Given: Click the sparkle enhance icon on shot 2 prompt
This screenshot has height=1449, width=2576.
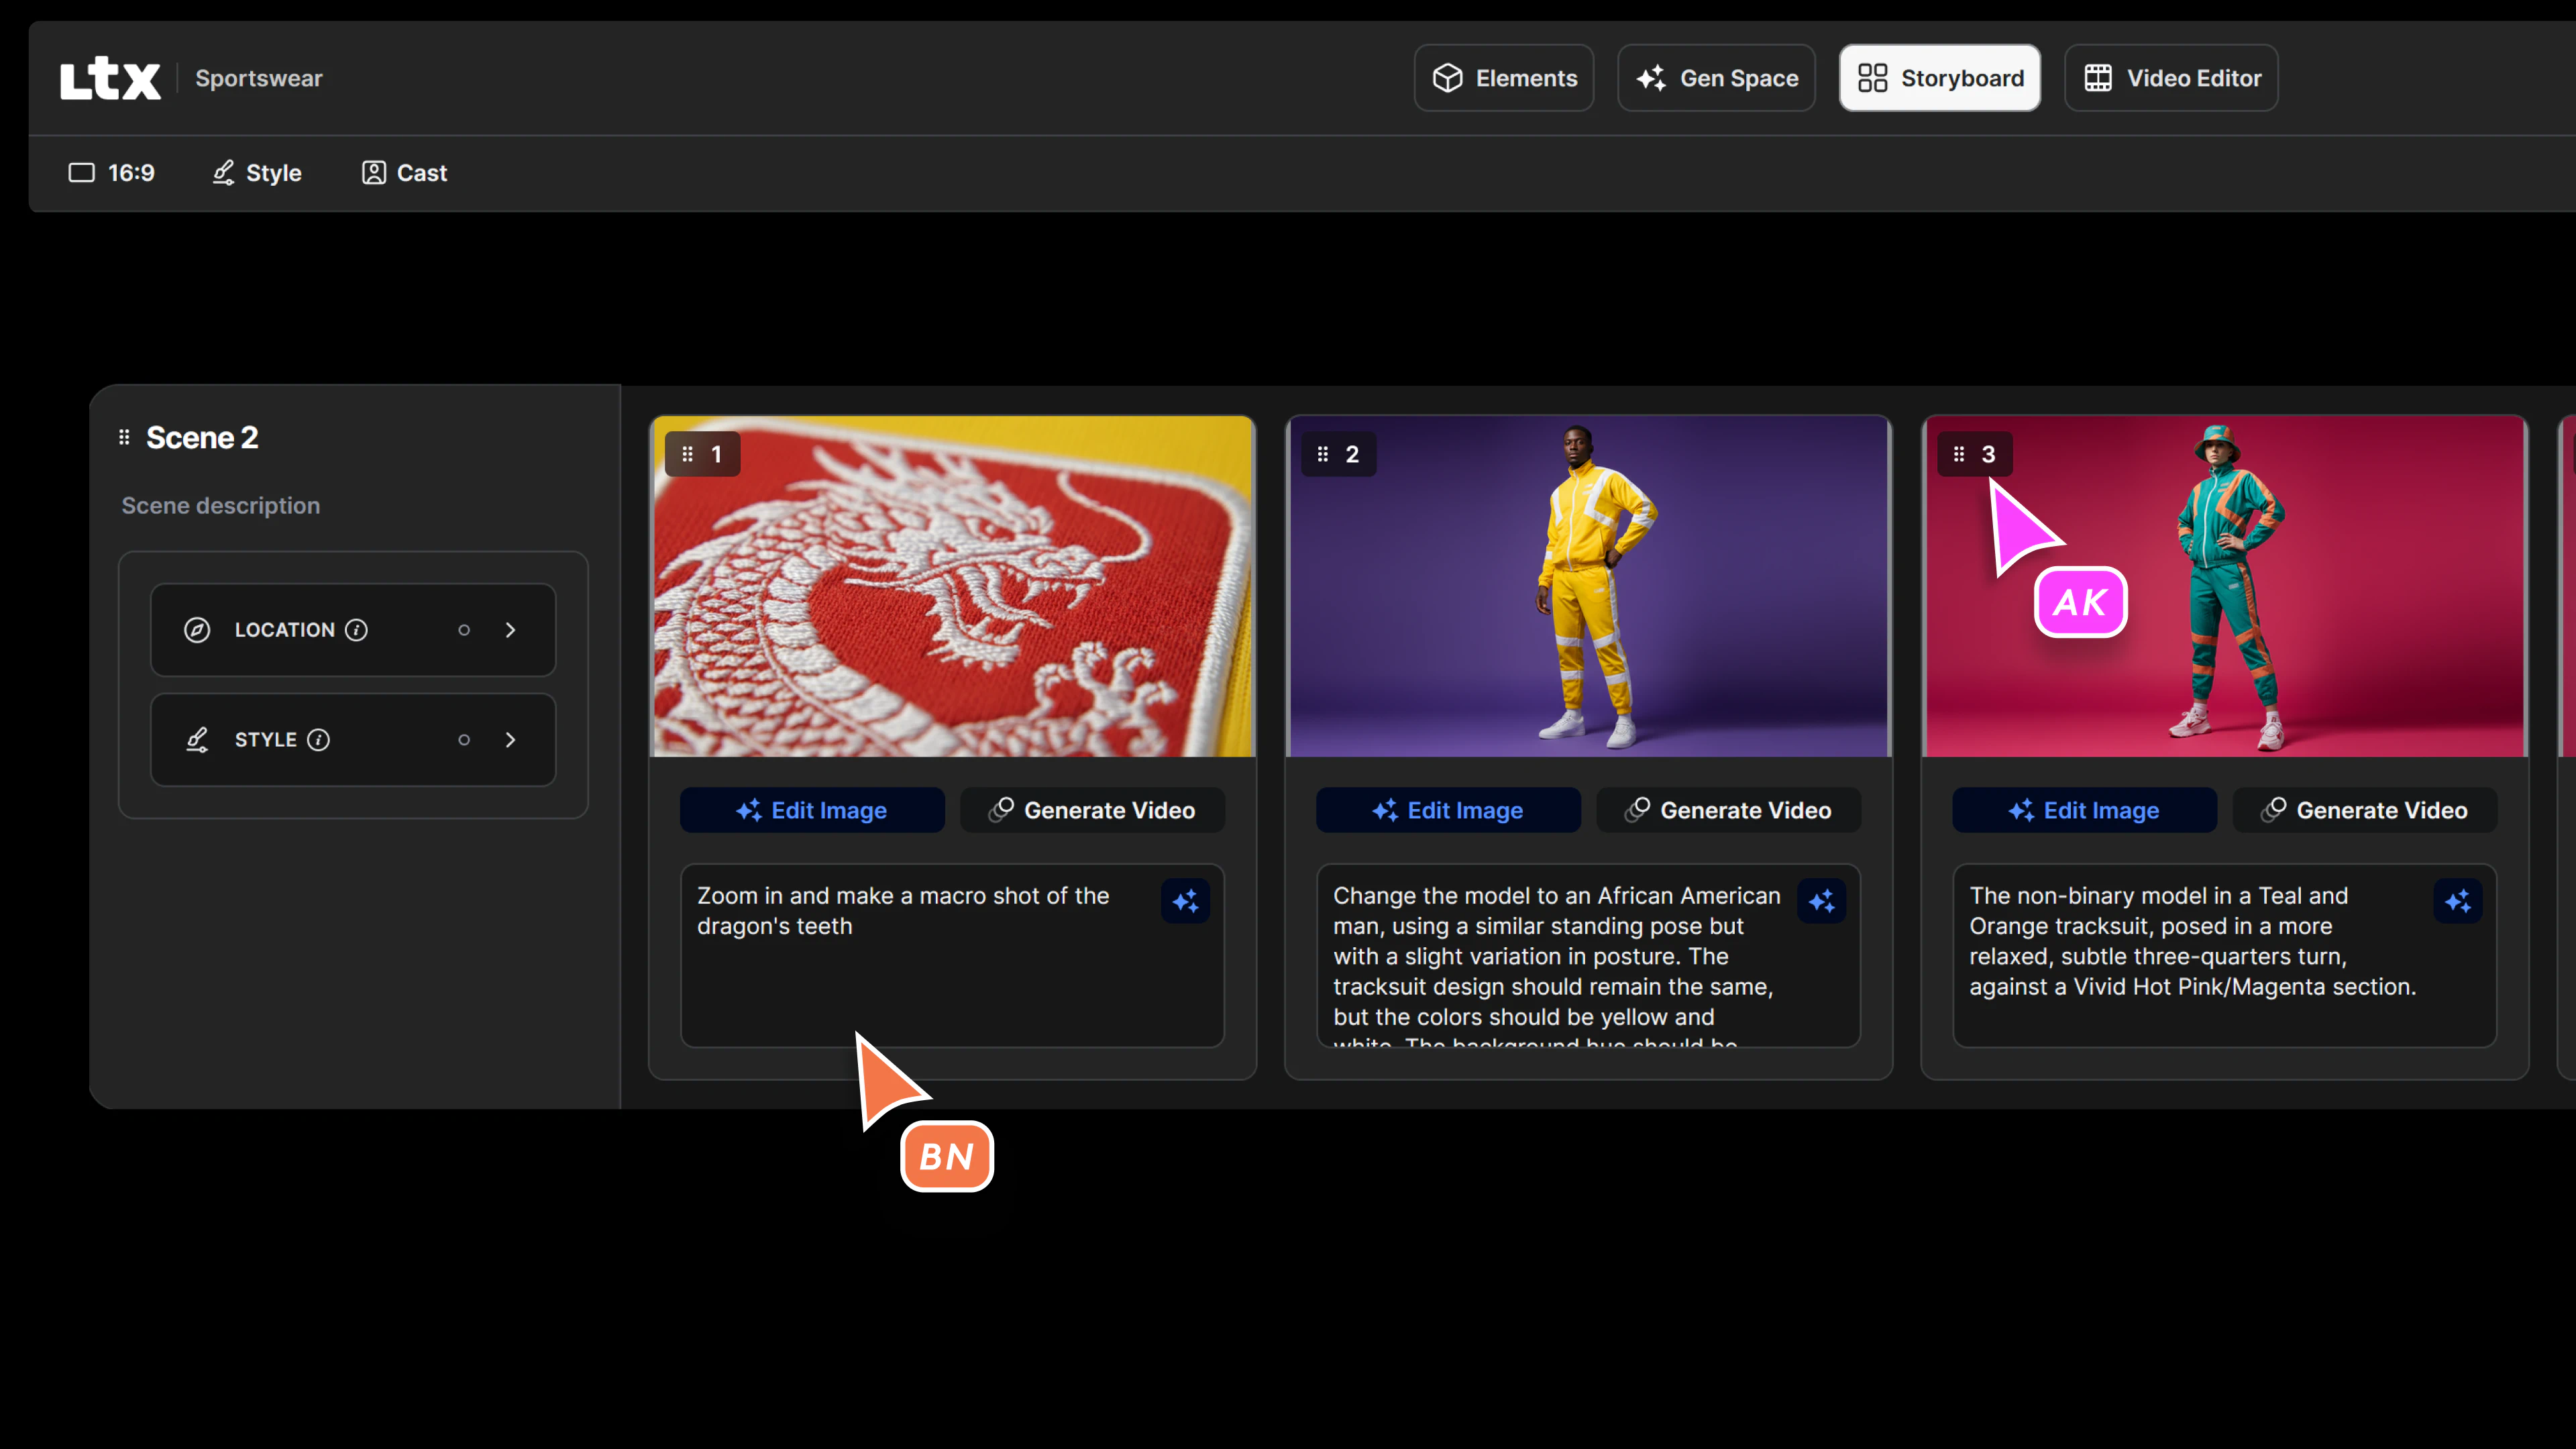Looking at the screenshot, I should click(x=1821, y=902).
